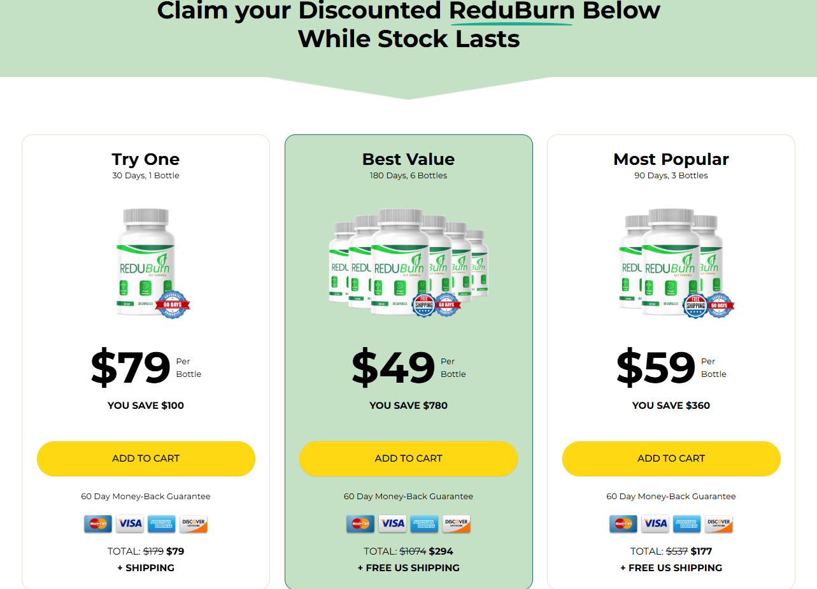Click the Discover icon under Try One
The width and height of the screenshot is (817, 589).
point(193,523)
